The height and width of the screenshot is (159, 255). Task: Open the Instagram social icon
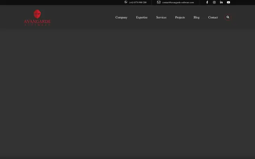point(214,2)
